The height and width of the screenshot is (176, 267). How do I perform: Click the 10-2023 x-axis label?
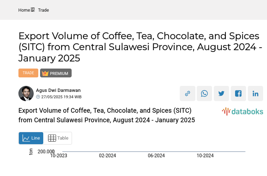[59, 156]
